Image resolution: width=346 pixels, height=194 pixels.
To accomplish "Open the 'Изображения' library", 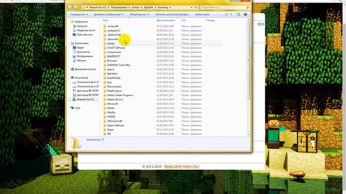I will coord(85,56).
